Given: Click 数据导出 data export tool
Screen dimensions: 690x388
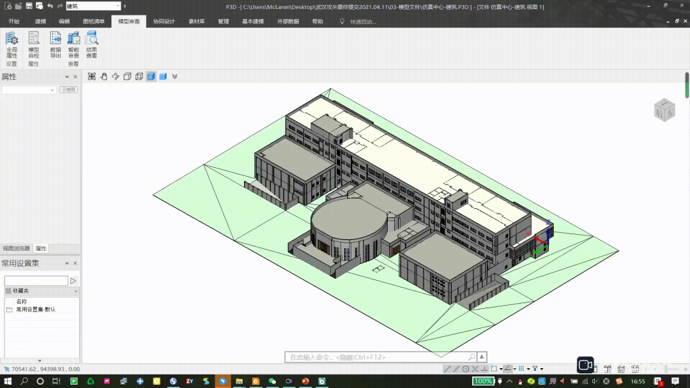Looking at the screenshot, I should [x=56, y=45].
